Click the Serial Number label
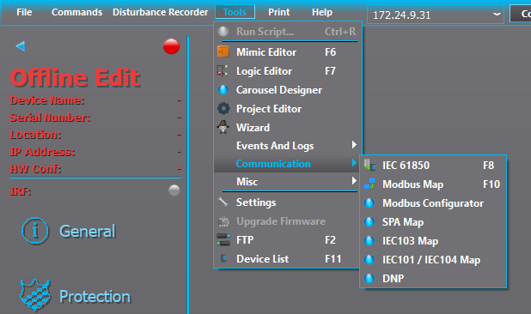 tap(50, 118)
